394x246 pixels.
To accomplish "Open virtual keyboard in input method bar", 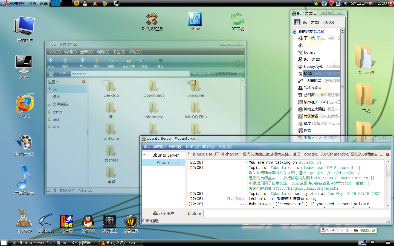I will pyautogui.click(x=356, y=230).
